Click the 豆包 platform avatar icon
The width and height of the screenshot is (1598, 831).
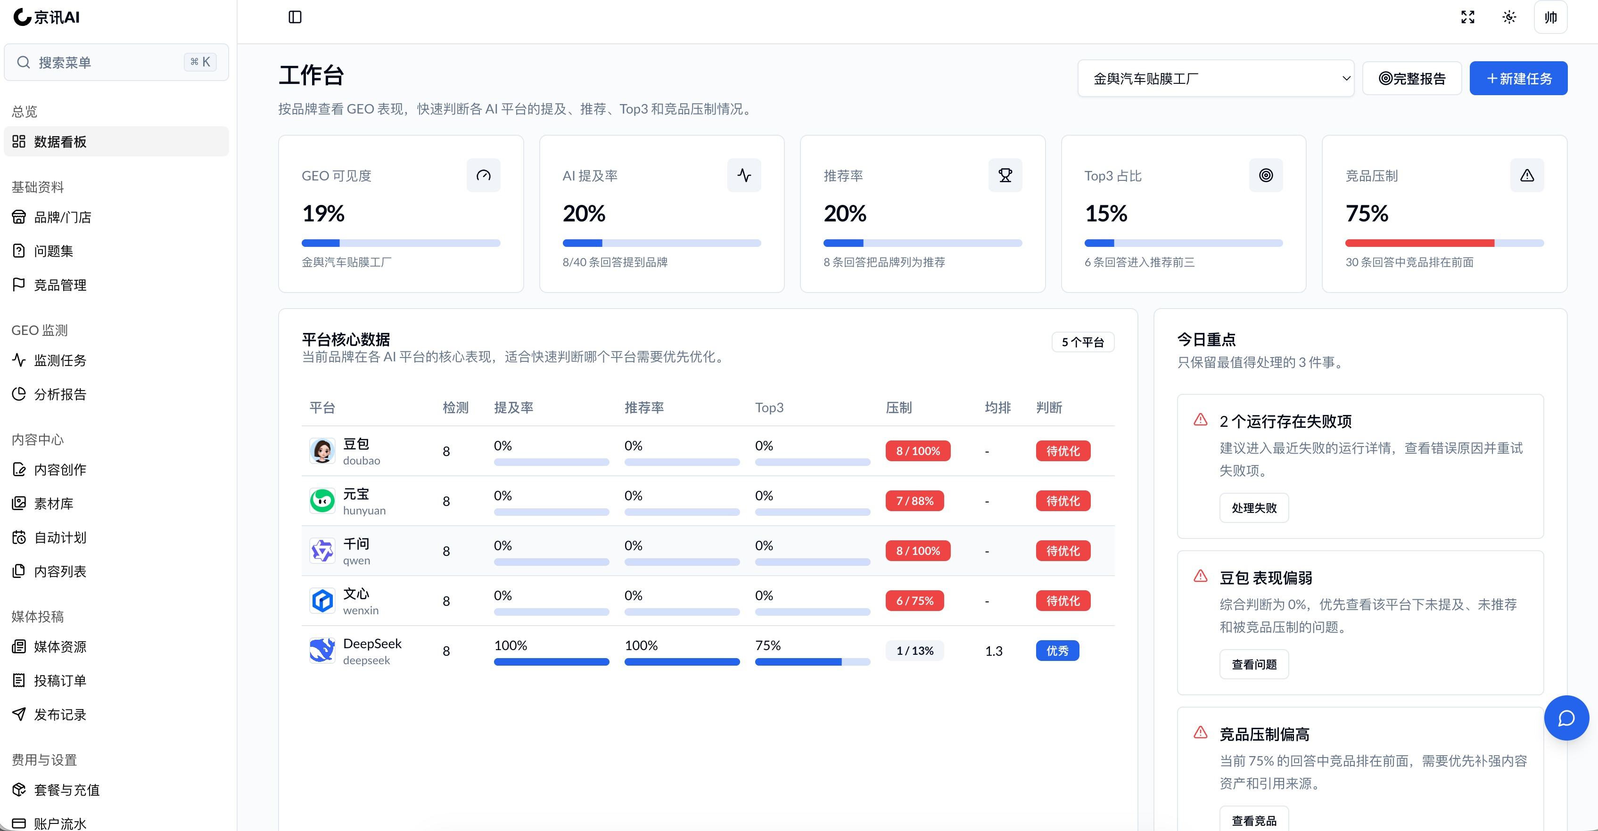point(322,451)
